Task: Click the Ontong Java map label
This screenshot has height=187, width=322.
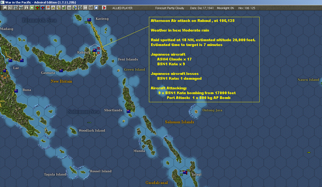Action: click(212, 110)
